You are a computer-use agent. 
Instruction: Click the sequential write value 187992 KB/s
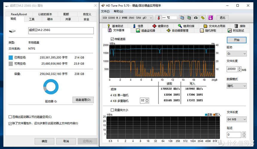pyautogui.click(x=194, y=89)
